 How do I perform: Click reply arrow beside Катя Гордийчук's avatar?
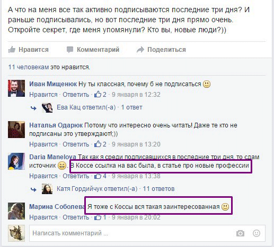coord(33,189)
